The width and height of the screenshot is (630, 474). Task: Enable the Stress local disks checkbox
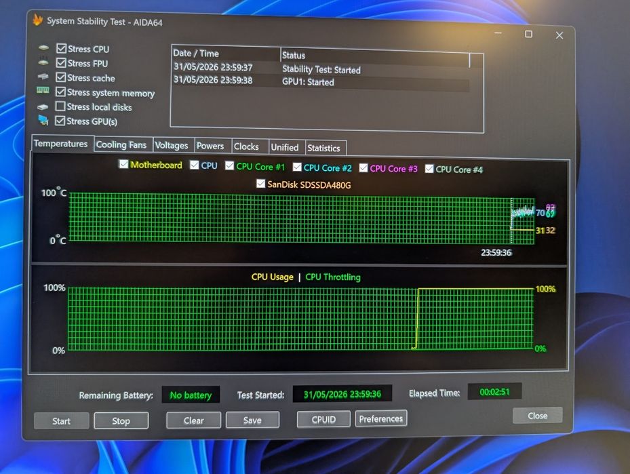(x=60, y=106)
